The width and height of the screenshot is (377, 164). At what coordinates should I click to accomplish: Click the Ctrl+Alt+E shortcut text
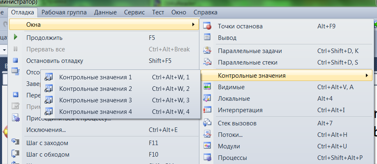click(163, 130)
